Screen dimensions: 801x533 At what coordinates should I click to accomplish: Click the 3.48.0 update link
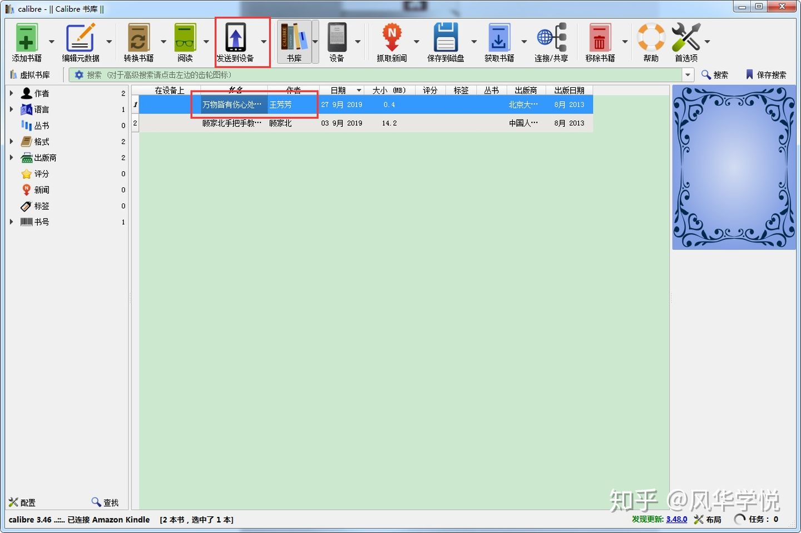tap(676, 519)
